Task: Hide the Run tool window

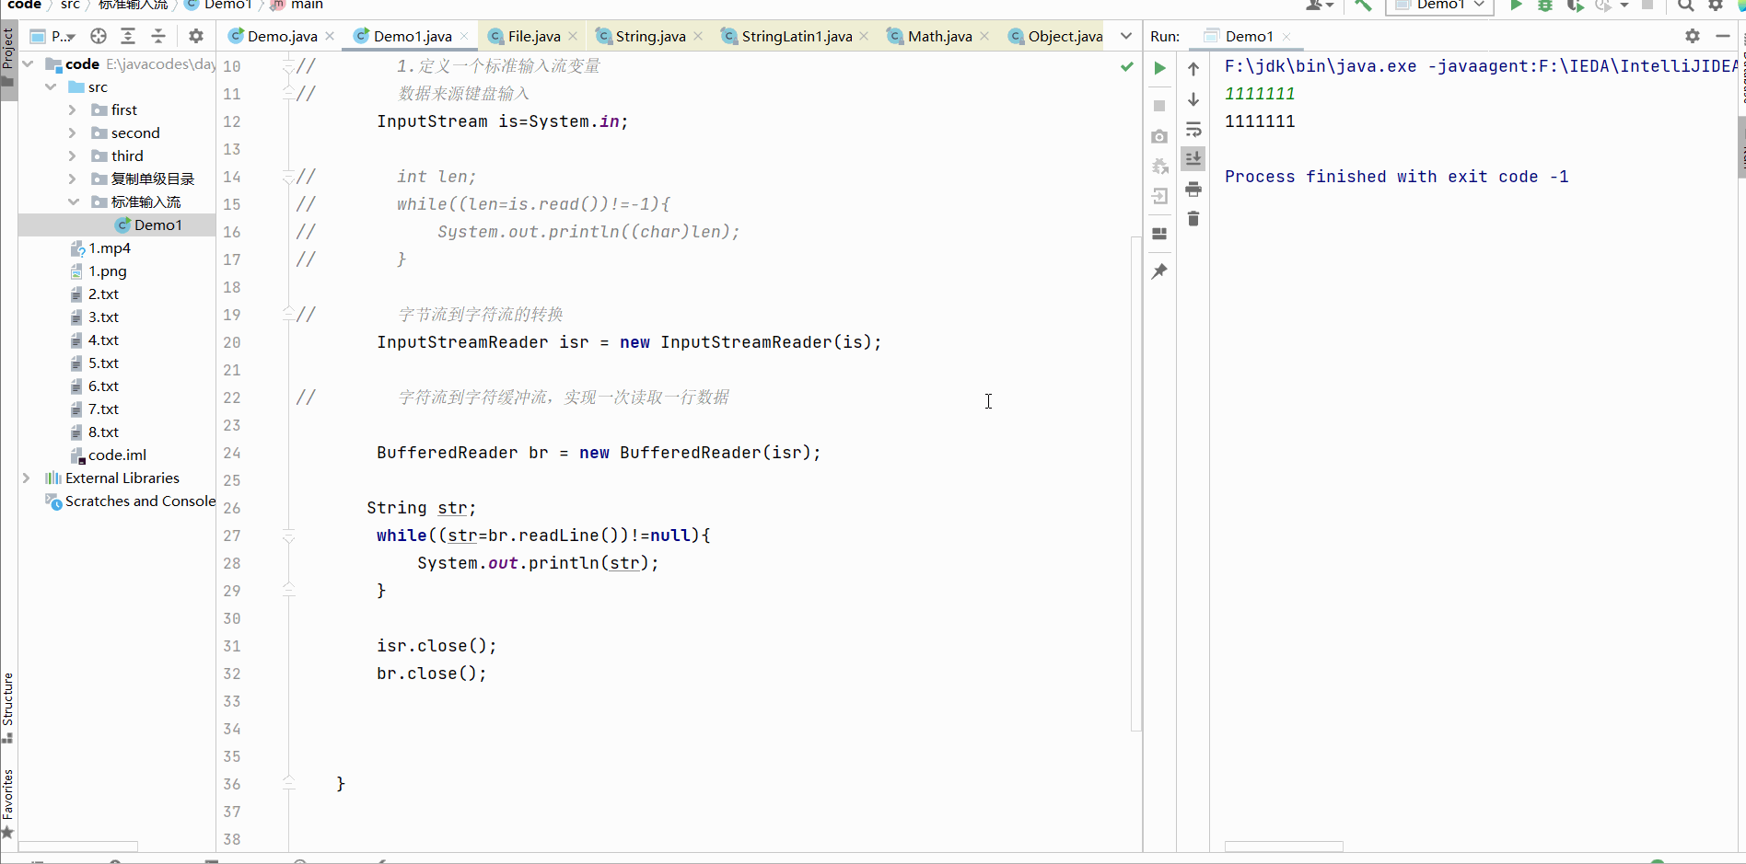Action: 1723,36
